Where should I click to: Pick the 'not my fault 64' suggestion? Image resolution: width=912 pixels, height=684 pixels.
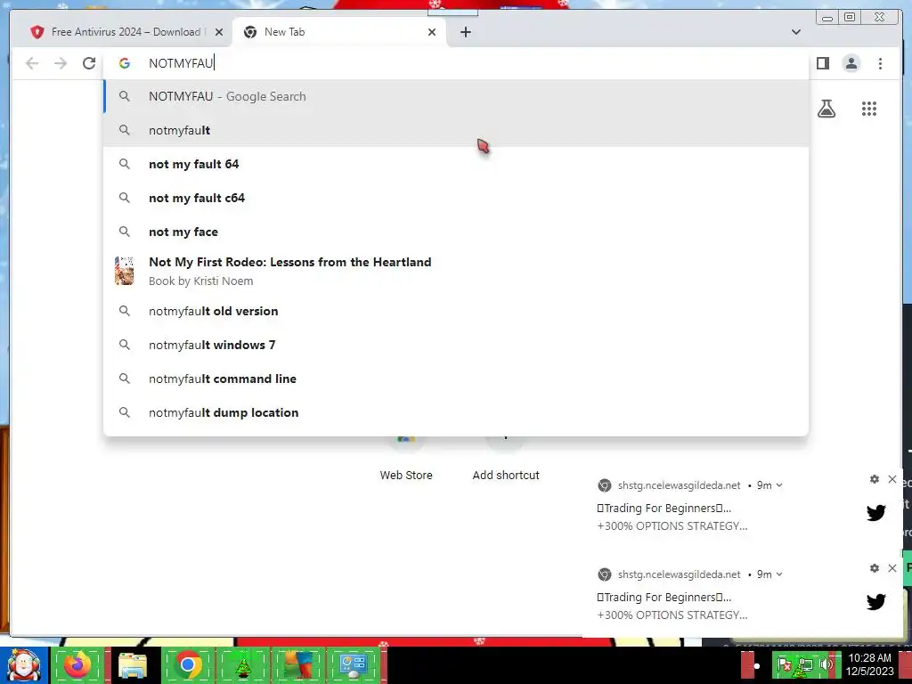pyautogui.click(x=456, y=164)
